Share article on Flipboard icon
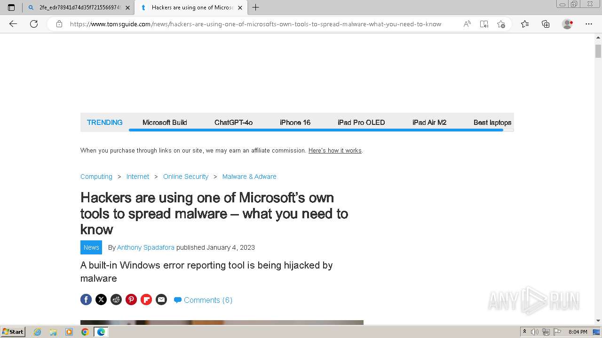The height and width of the screenshot is (338, 602). coord(146,300)
